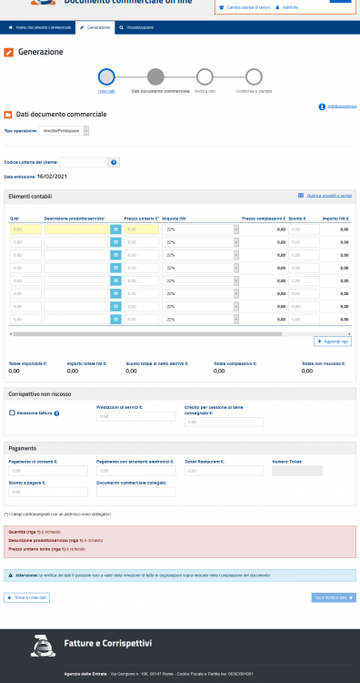
Task: Click help icon next to Codice Lotteria field
Action: click(x=114, y=162)
